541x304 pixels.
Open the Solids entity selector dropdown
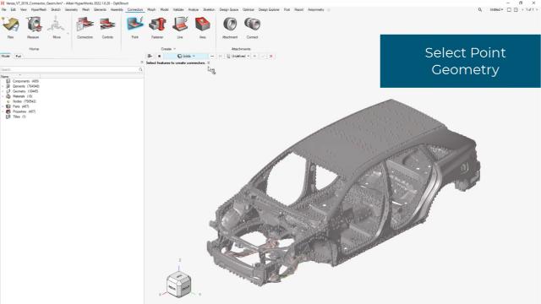point(186,56)
